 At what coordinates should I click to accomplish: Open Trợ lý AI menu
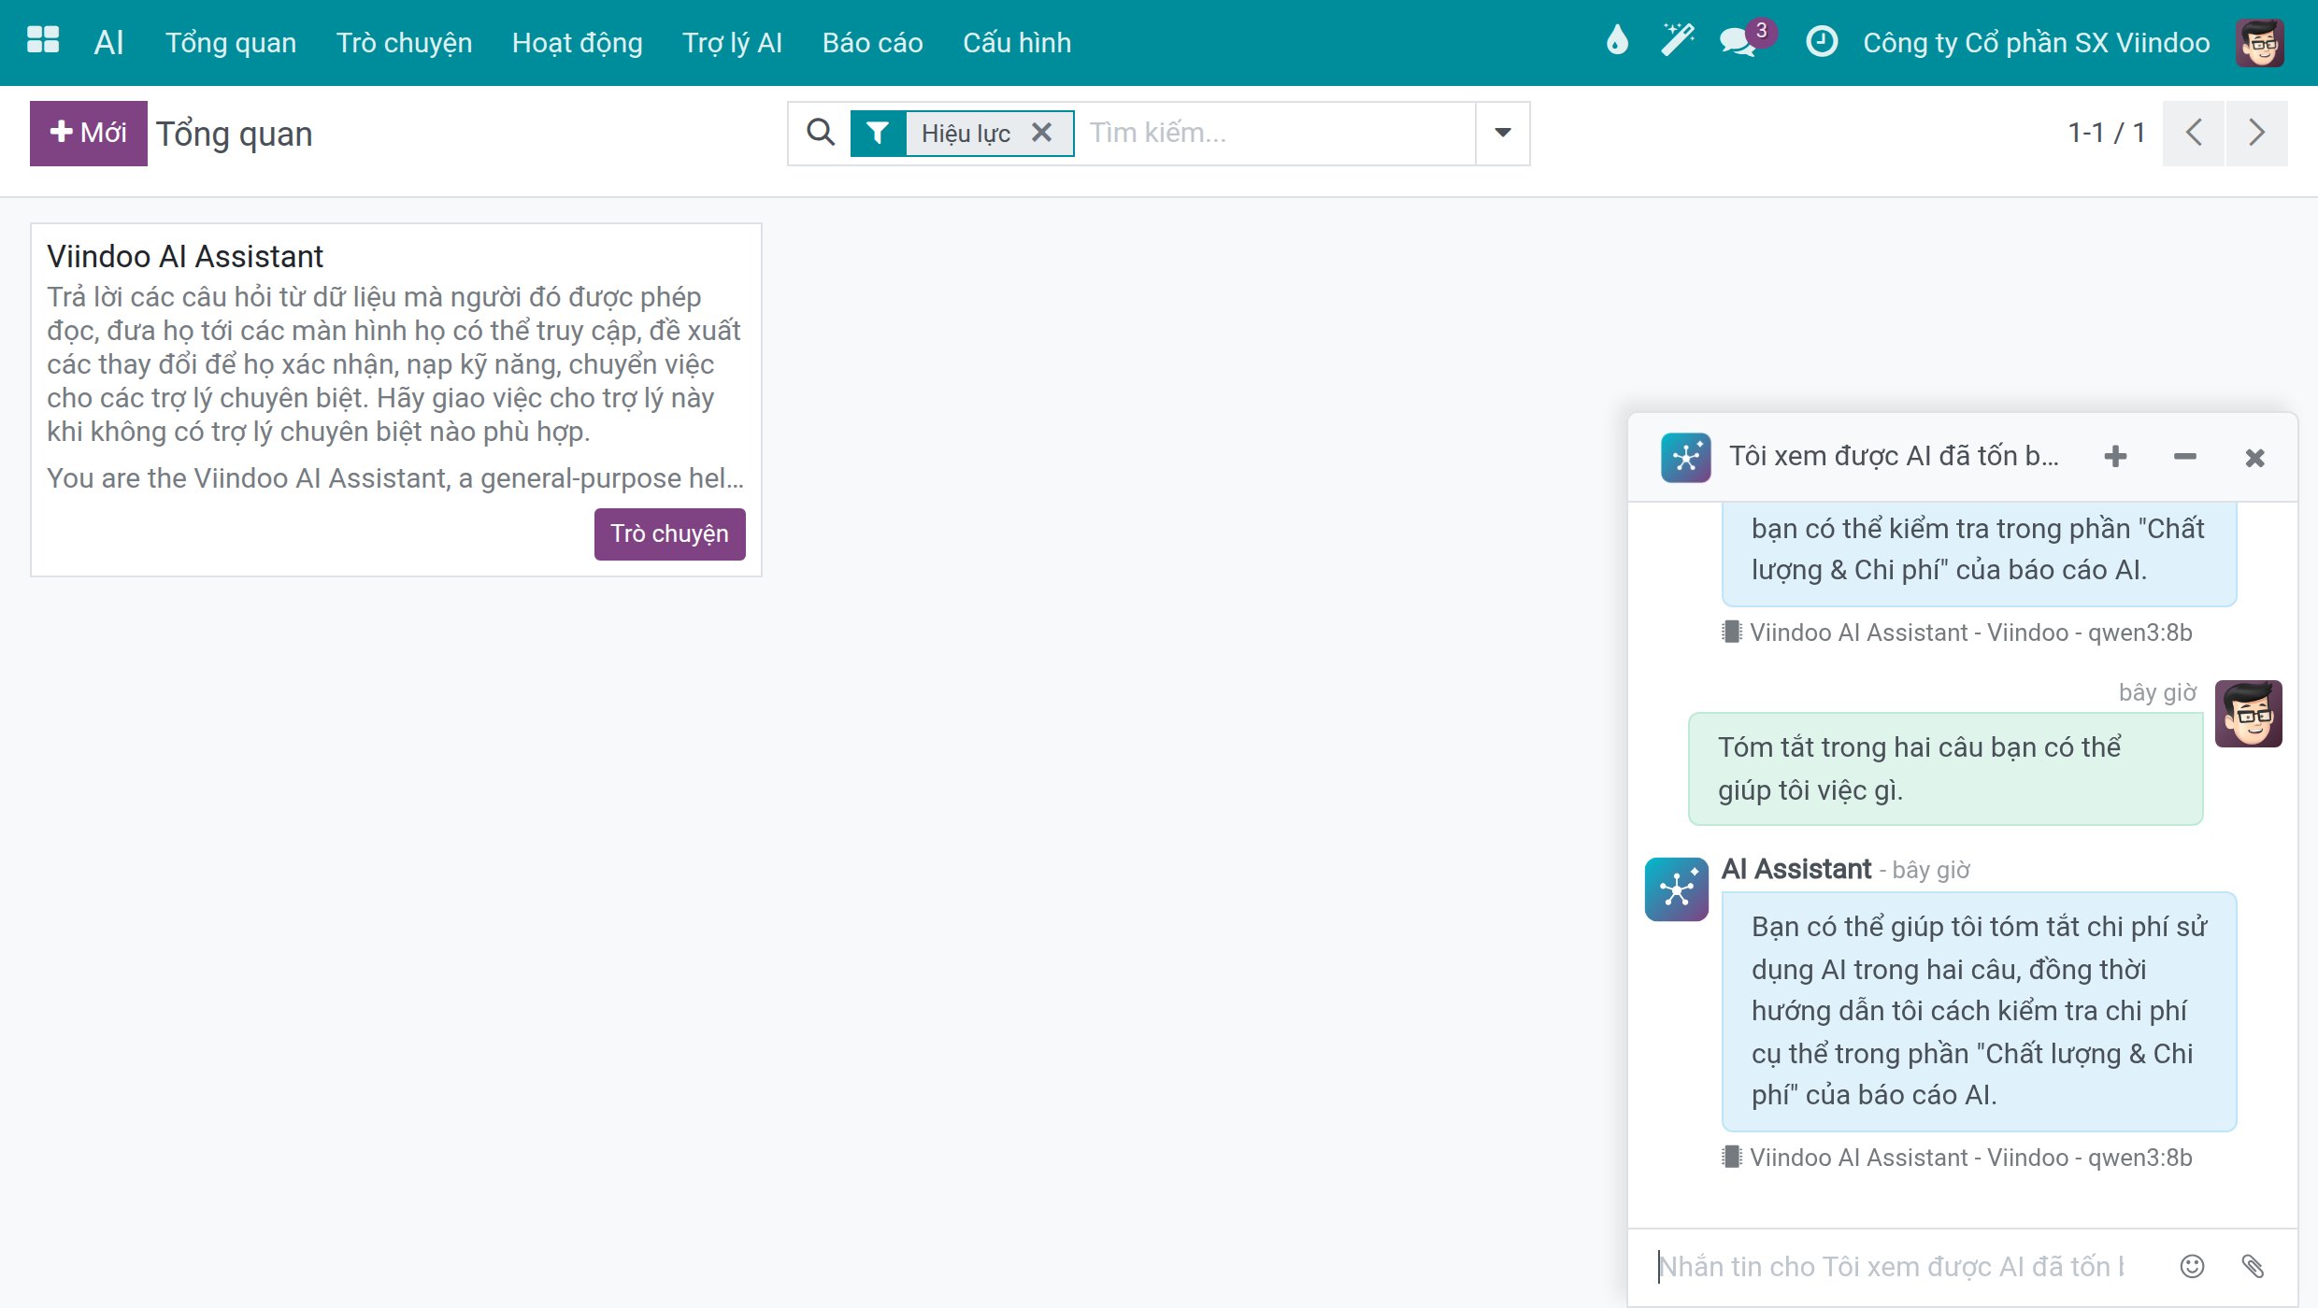tap(732, 42)
